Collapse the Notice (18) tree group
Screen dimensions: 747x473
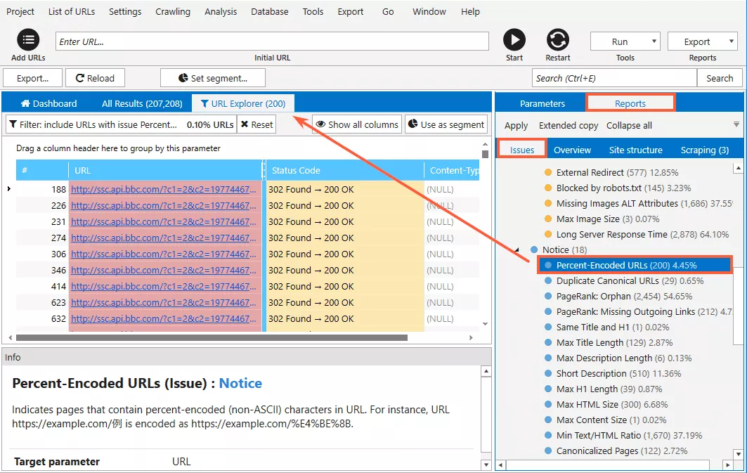click(x=517, y=250)
